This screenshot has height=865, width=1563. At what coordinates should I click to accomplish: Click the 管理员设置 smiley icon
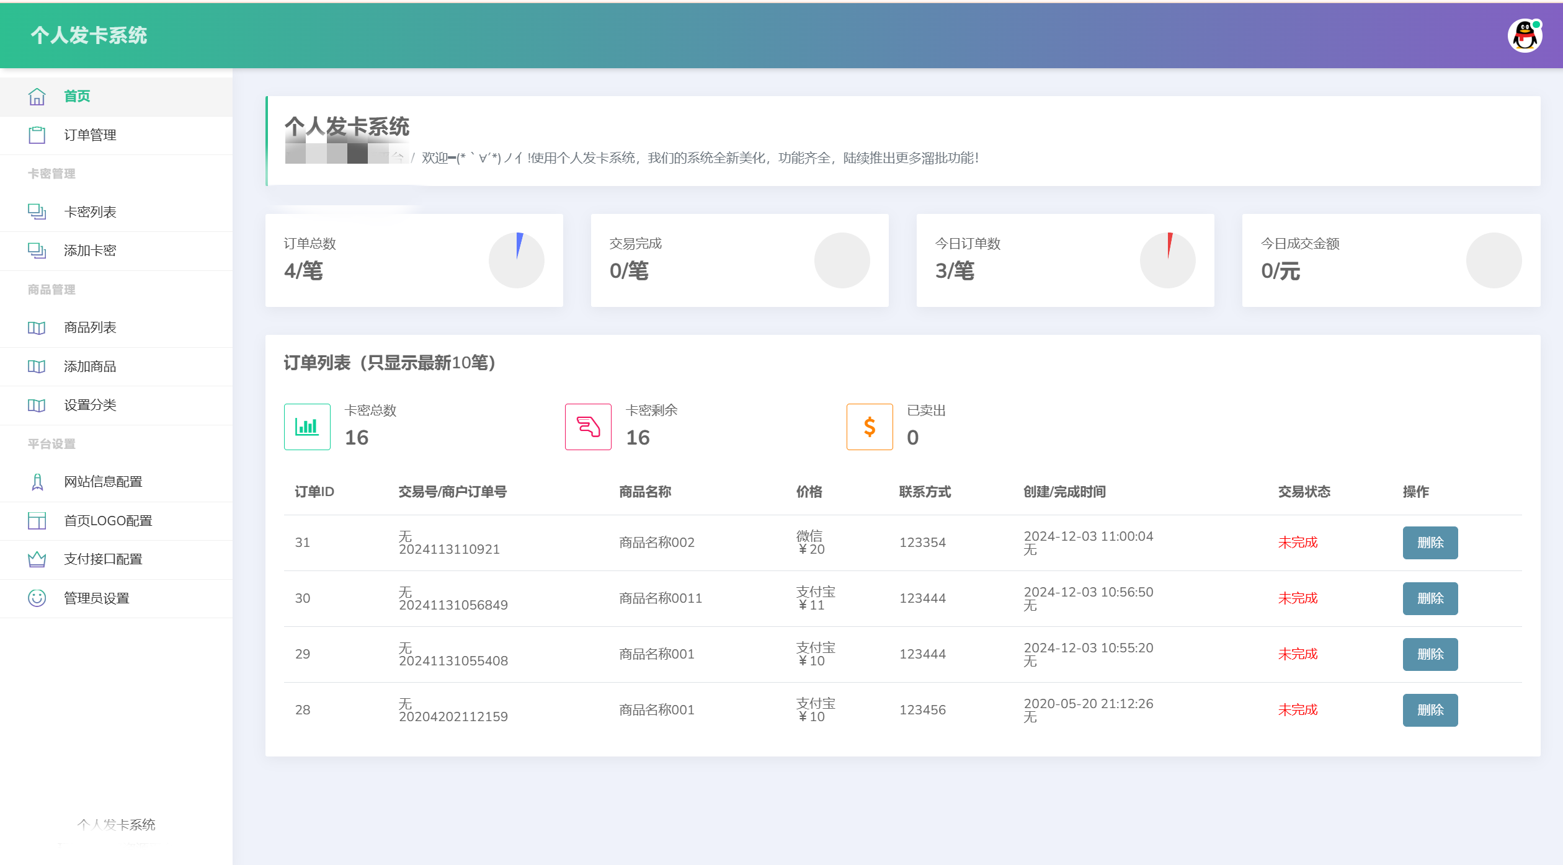coord(37,598)
